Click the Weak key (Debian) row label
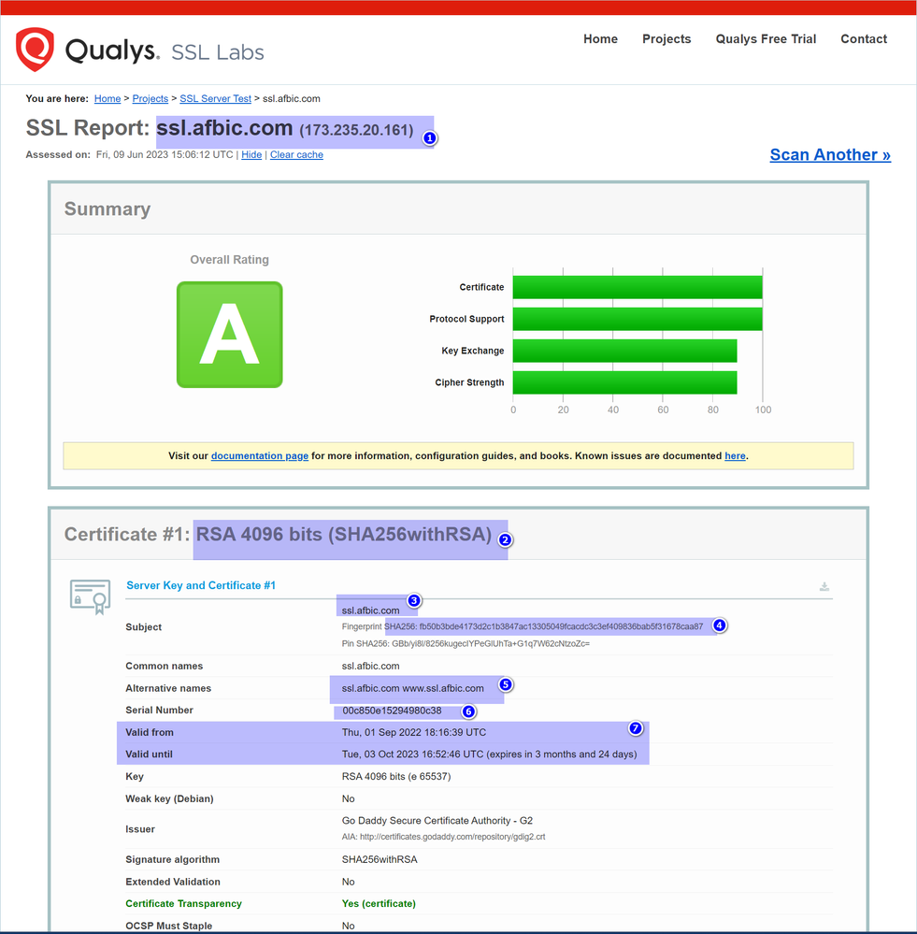Viewport: 917px width, 934px height. (169, 798)
